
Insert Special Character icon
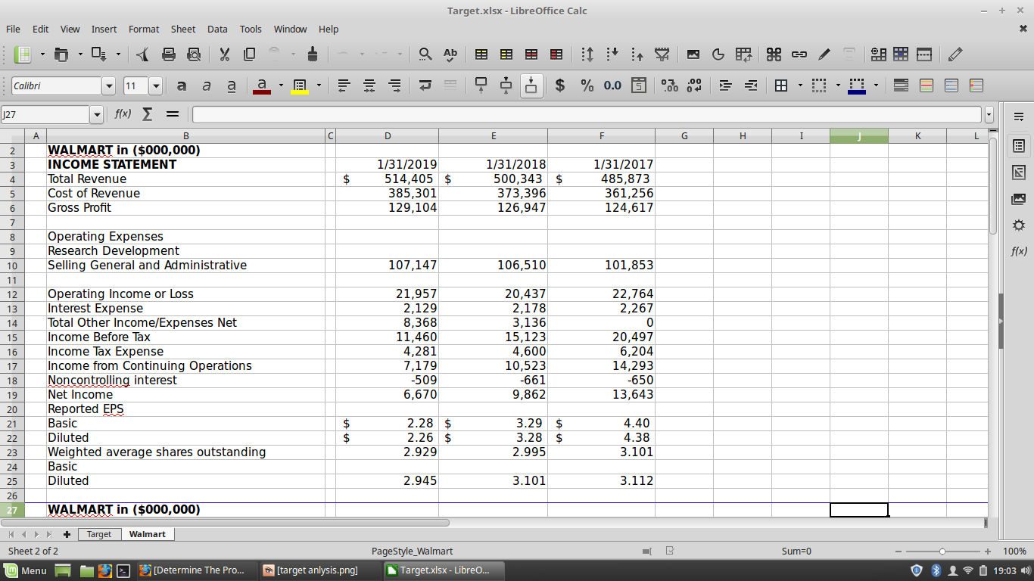[774, 54]
